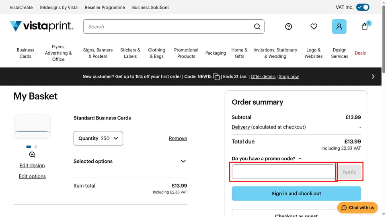Click Sign in and check out
Image resolution: width=386 pixels, height=217 pixels.
[x=296, y=193]
